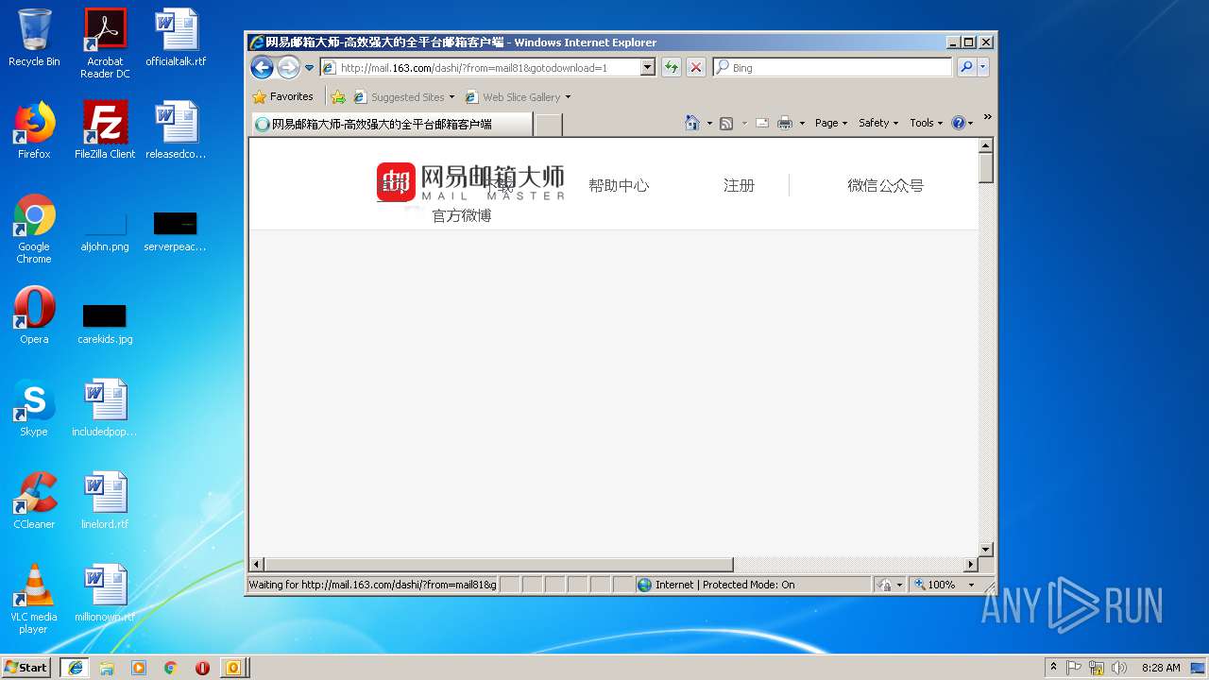The height and width of the screenshot is (680, 1209).
Task: Run the search with the magnifier button
Action: pyautogui.click(x=965, y=67)
